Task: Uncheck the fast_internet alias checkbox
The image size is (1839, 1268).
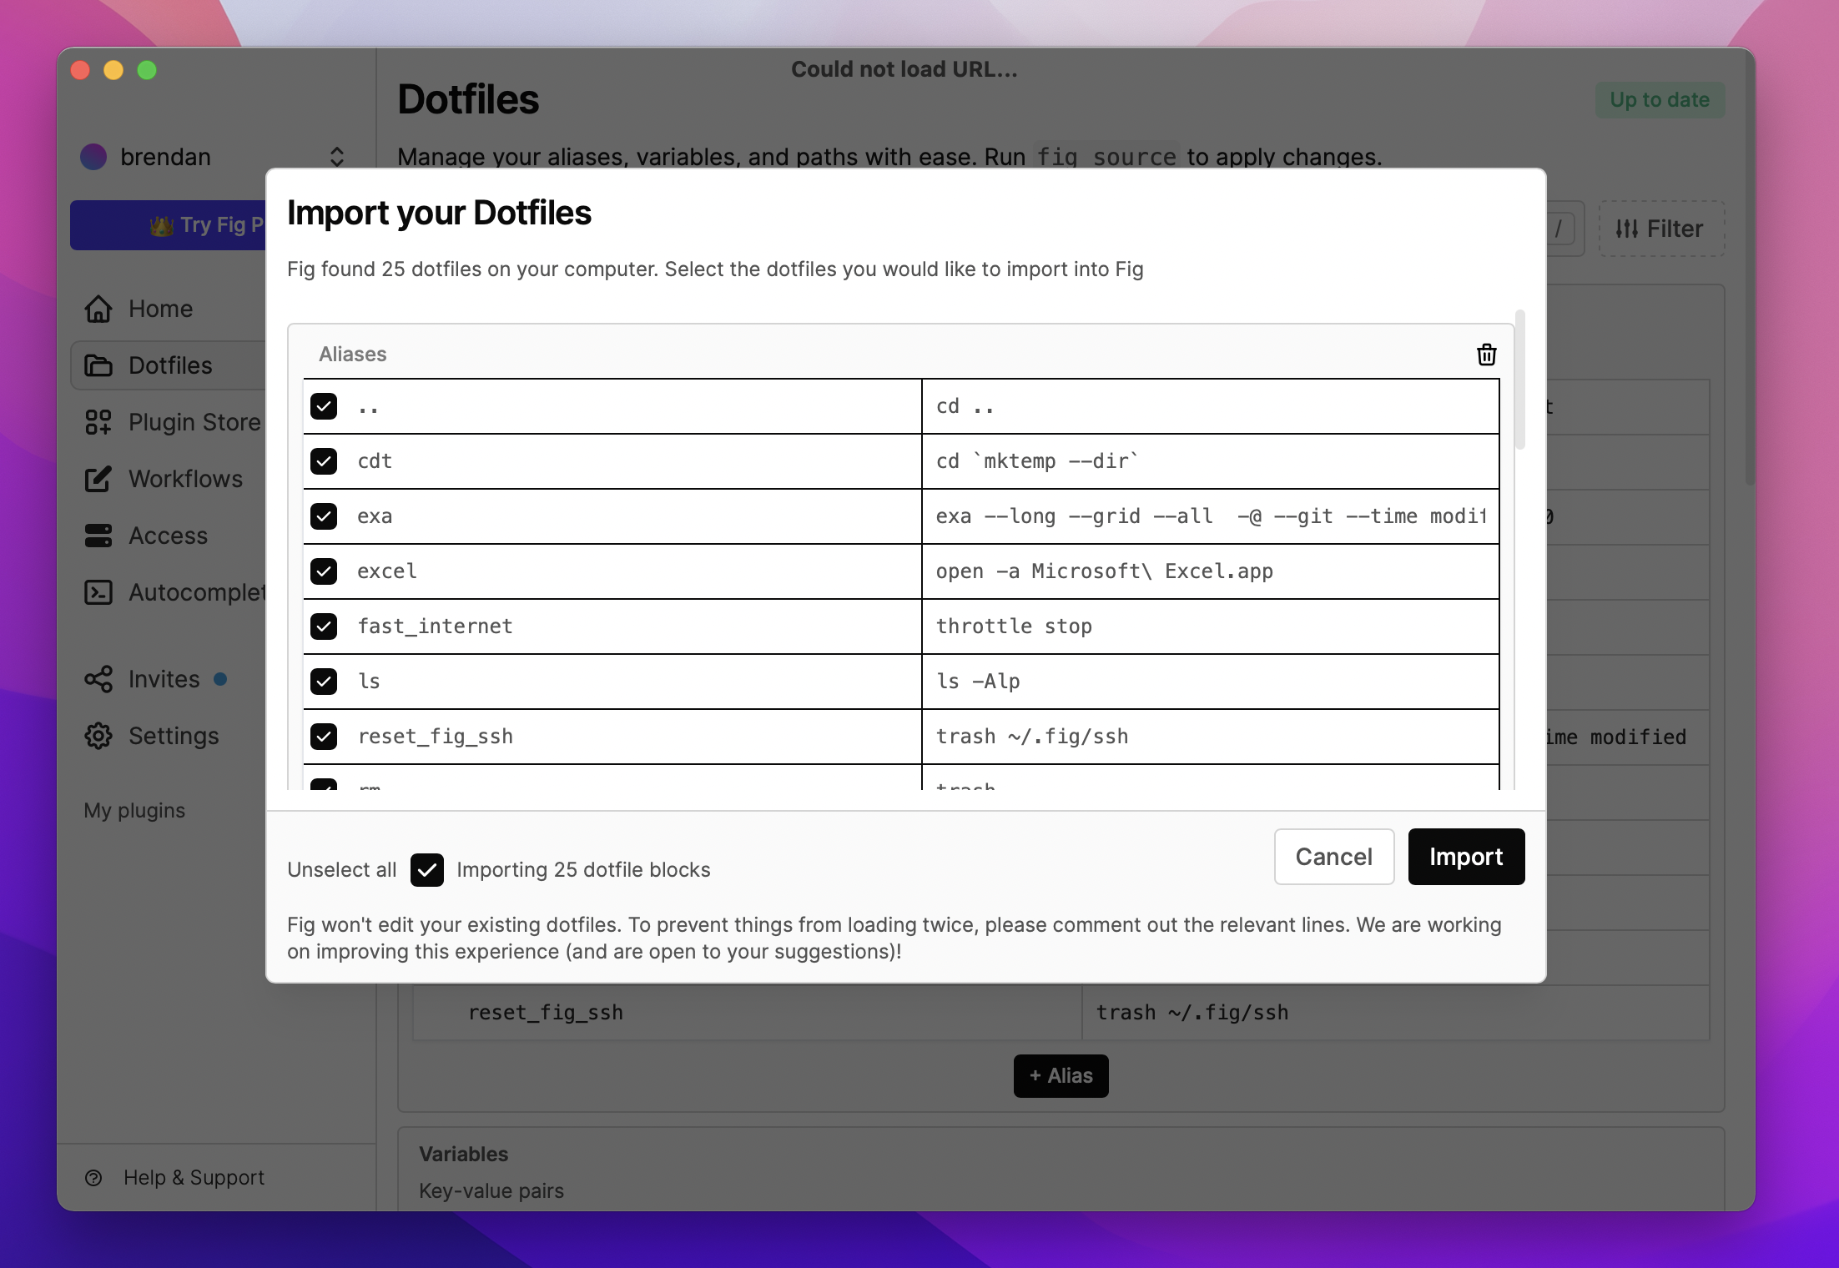Action: pos(324,626)
